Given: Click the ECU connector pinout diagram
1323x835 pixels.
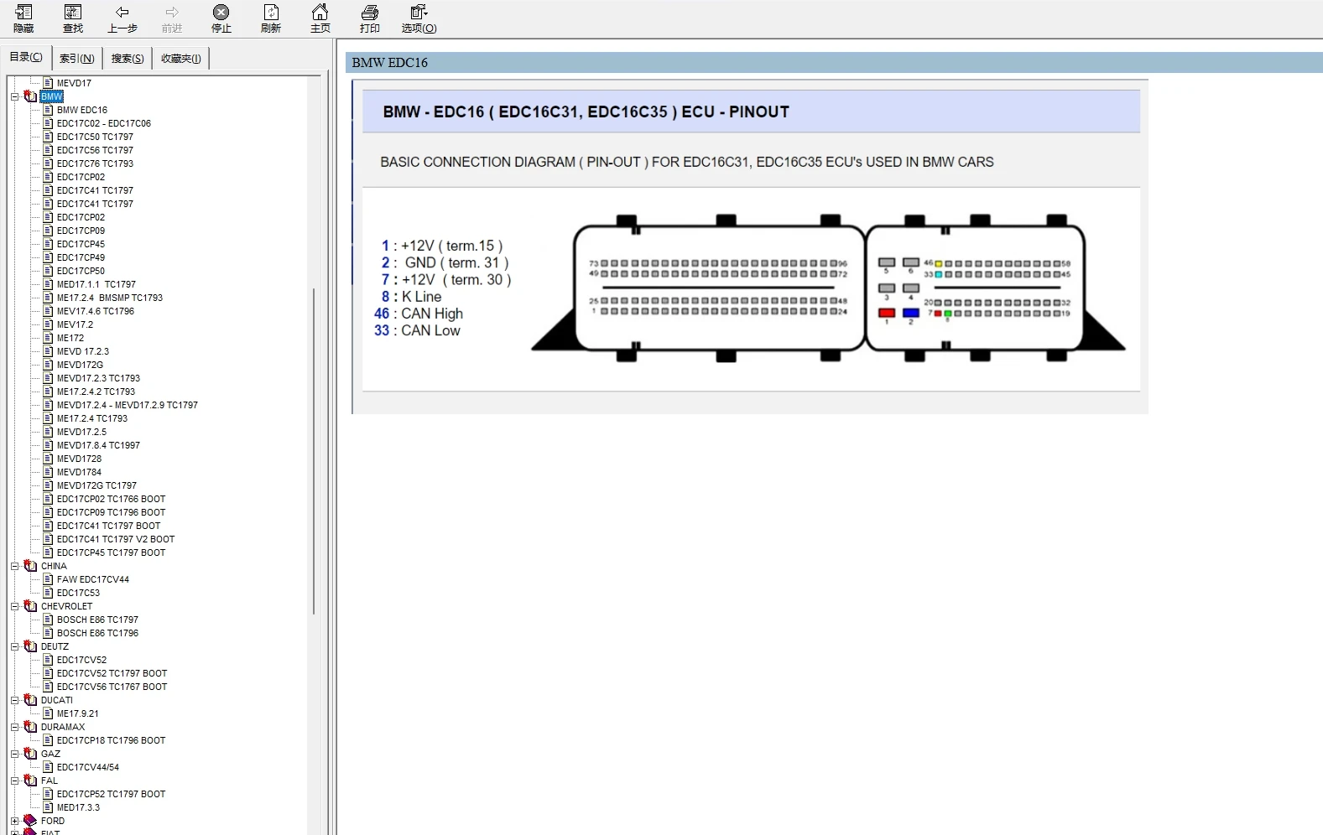Looking at the screenshot, I should pos(828,289).
